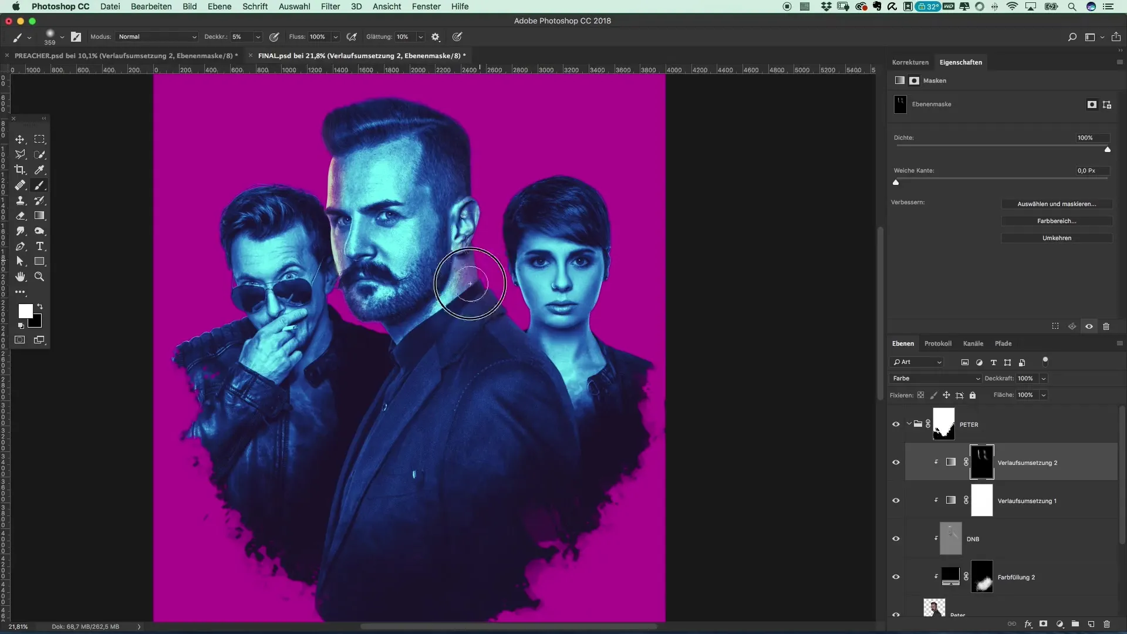Select the History Brush tool
1127x634 pixels.
[39, 200]
